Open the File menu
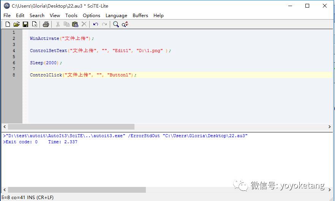 (7, 16)
